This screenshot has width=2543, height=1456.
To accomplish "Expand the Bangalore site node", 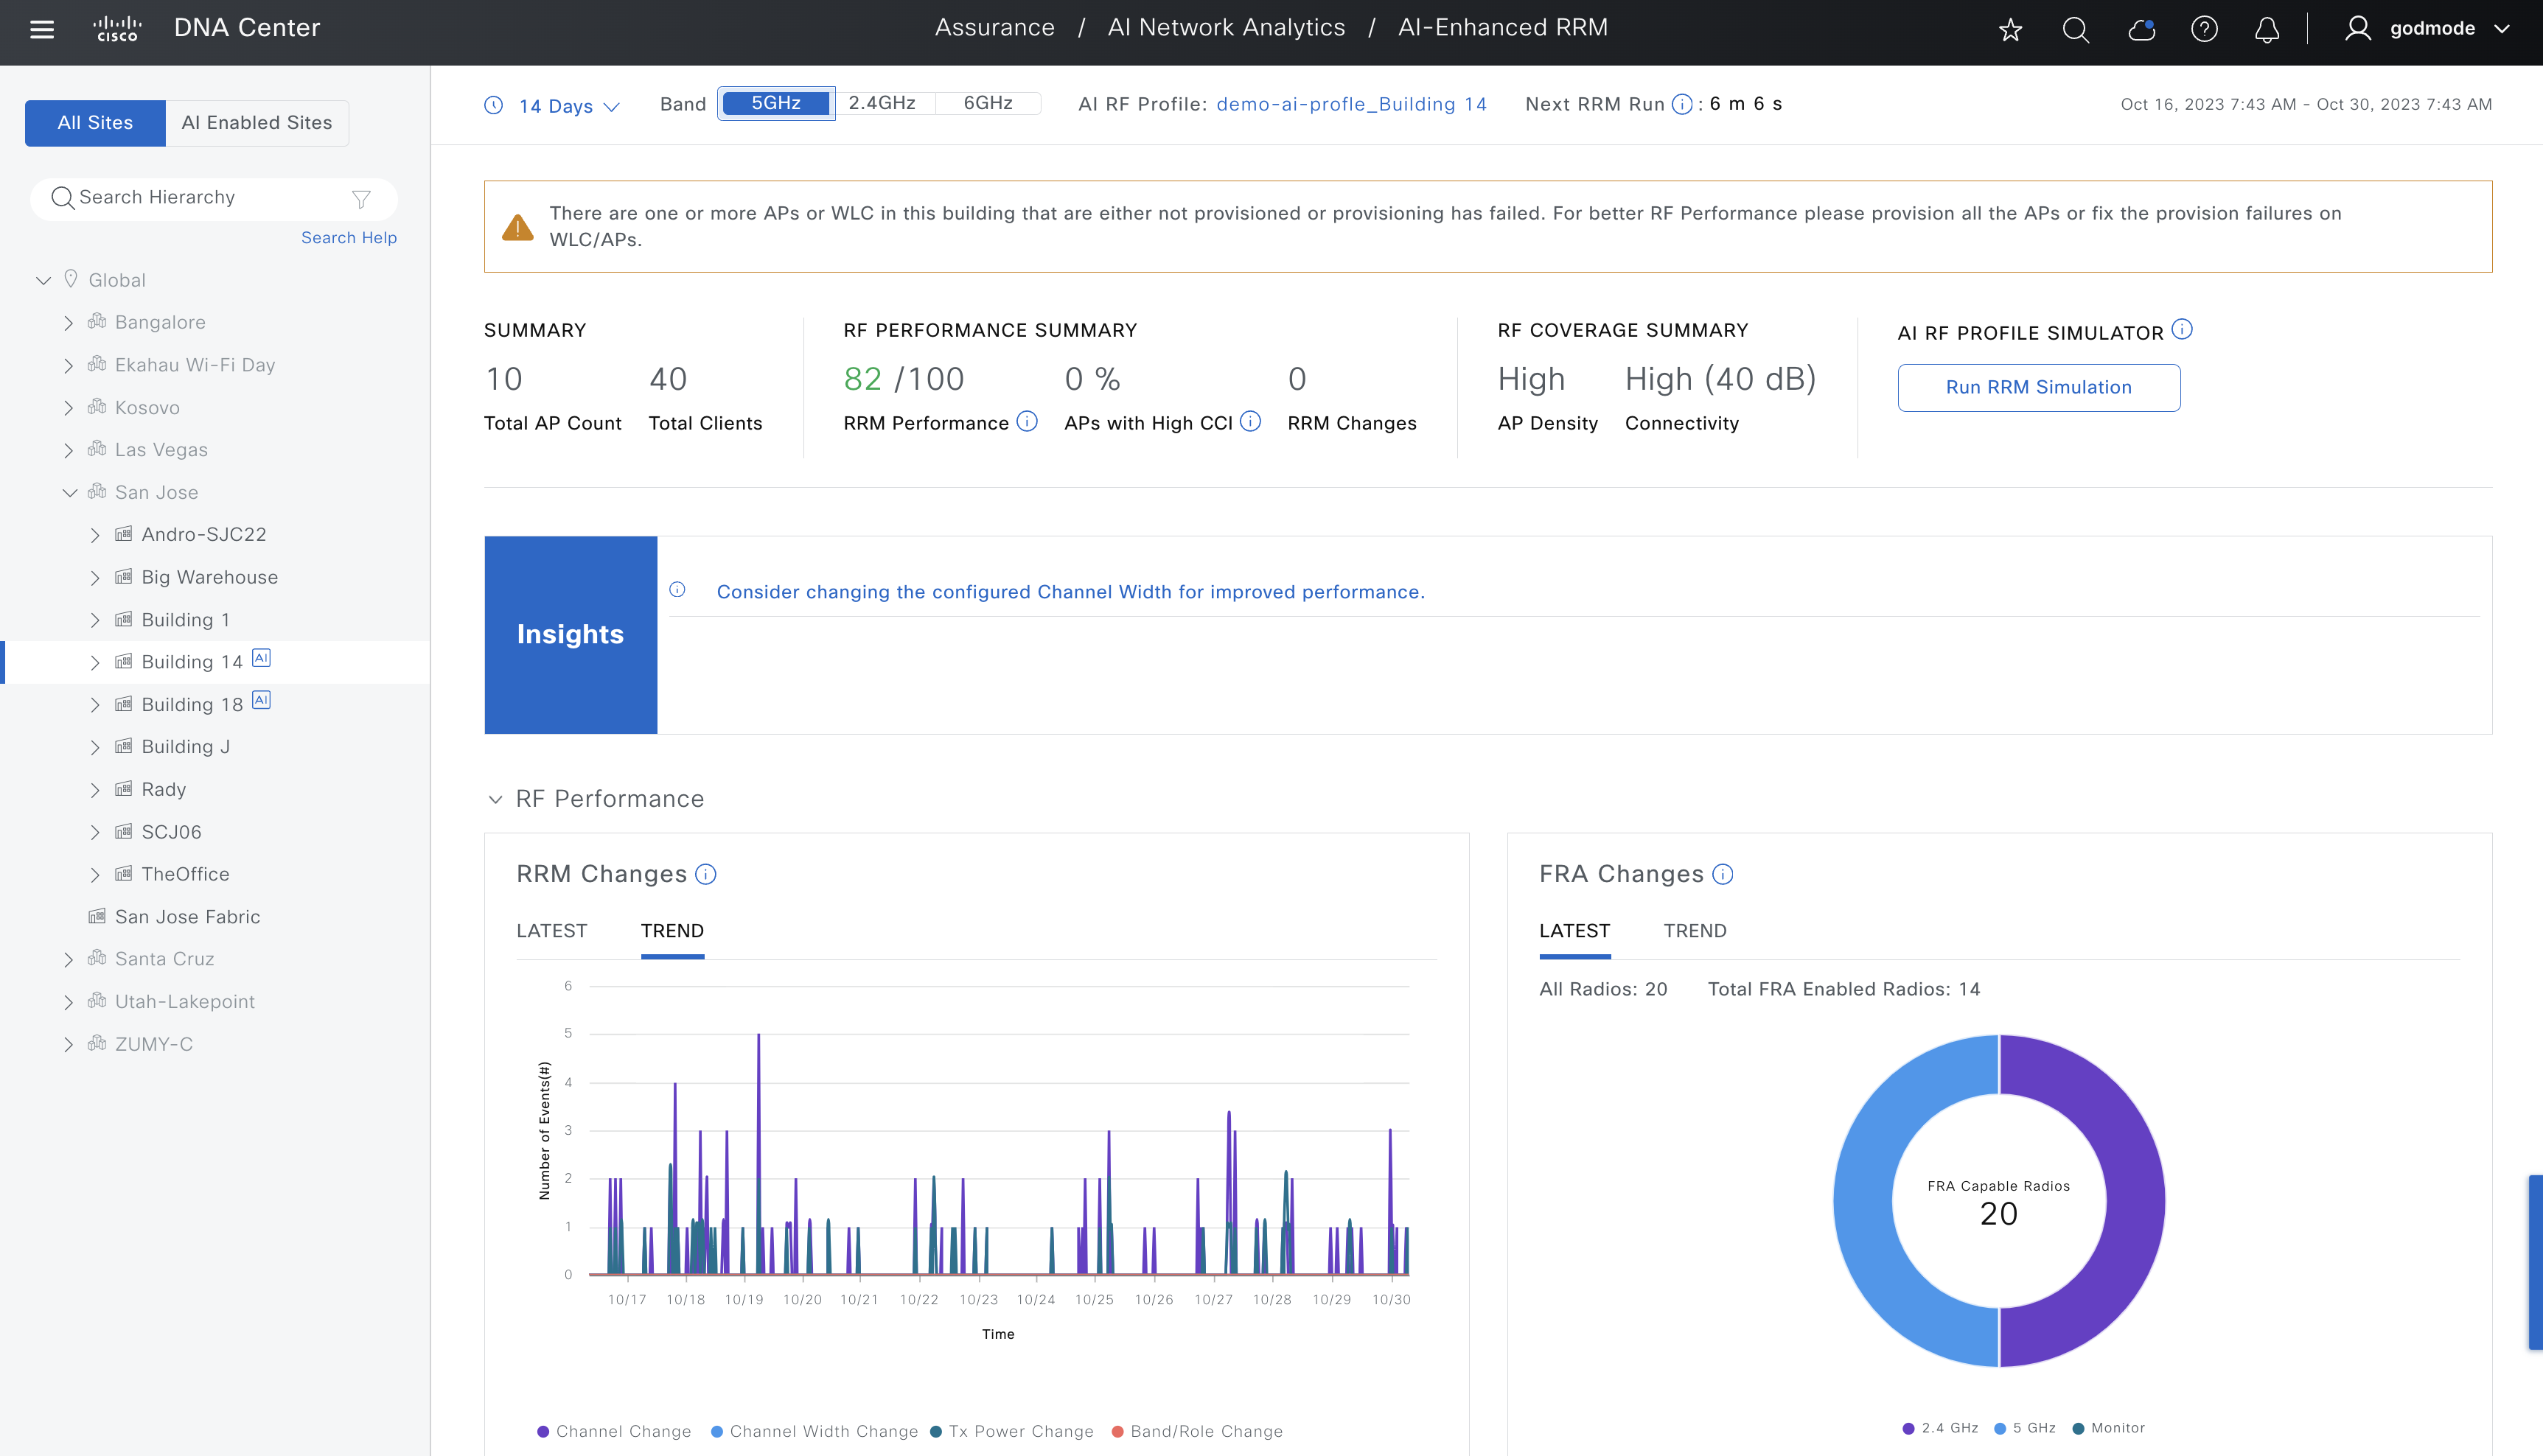I will point(68,323).
